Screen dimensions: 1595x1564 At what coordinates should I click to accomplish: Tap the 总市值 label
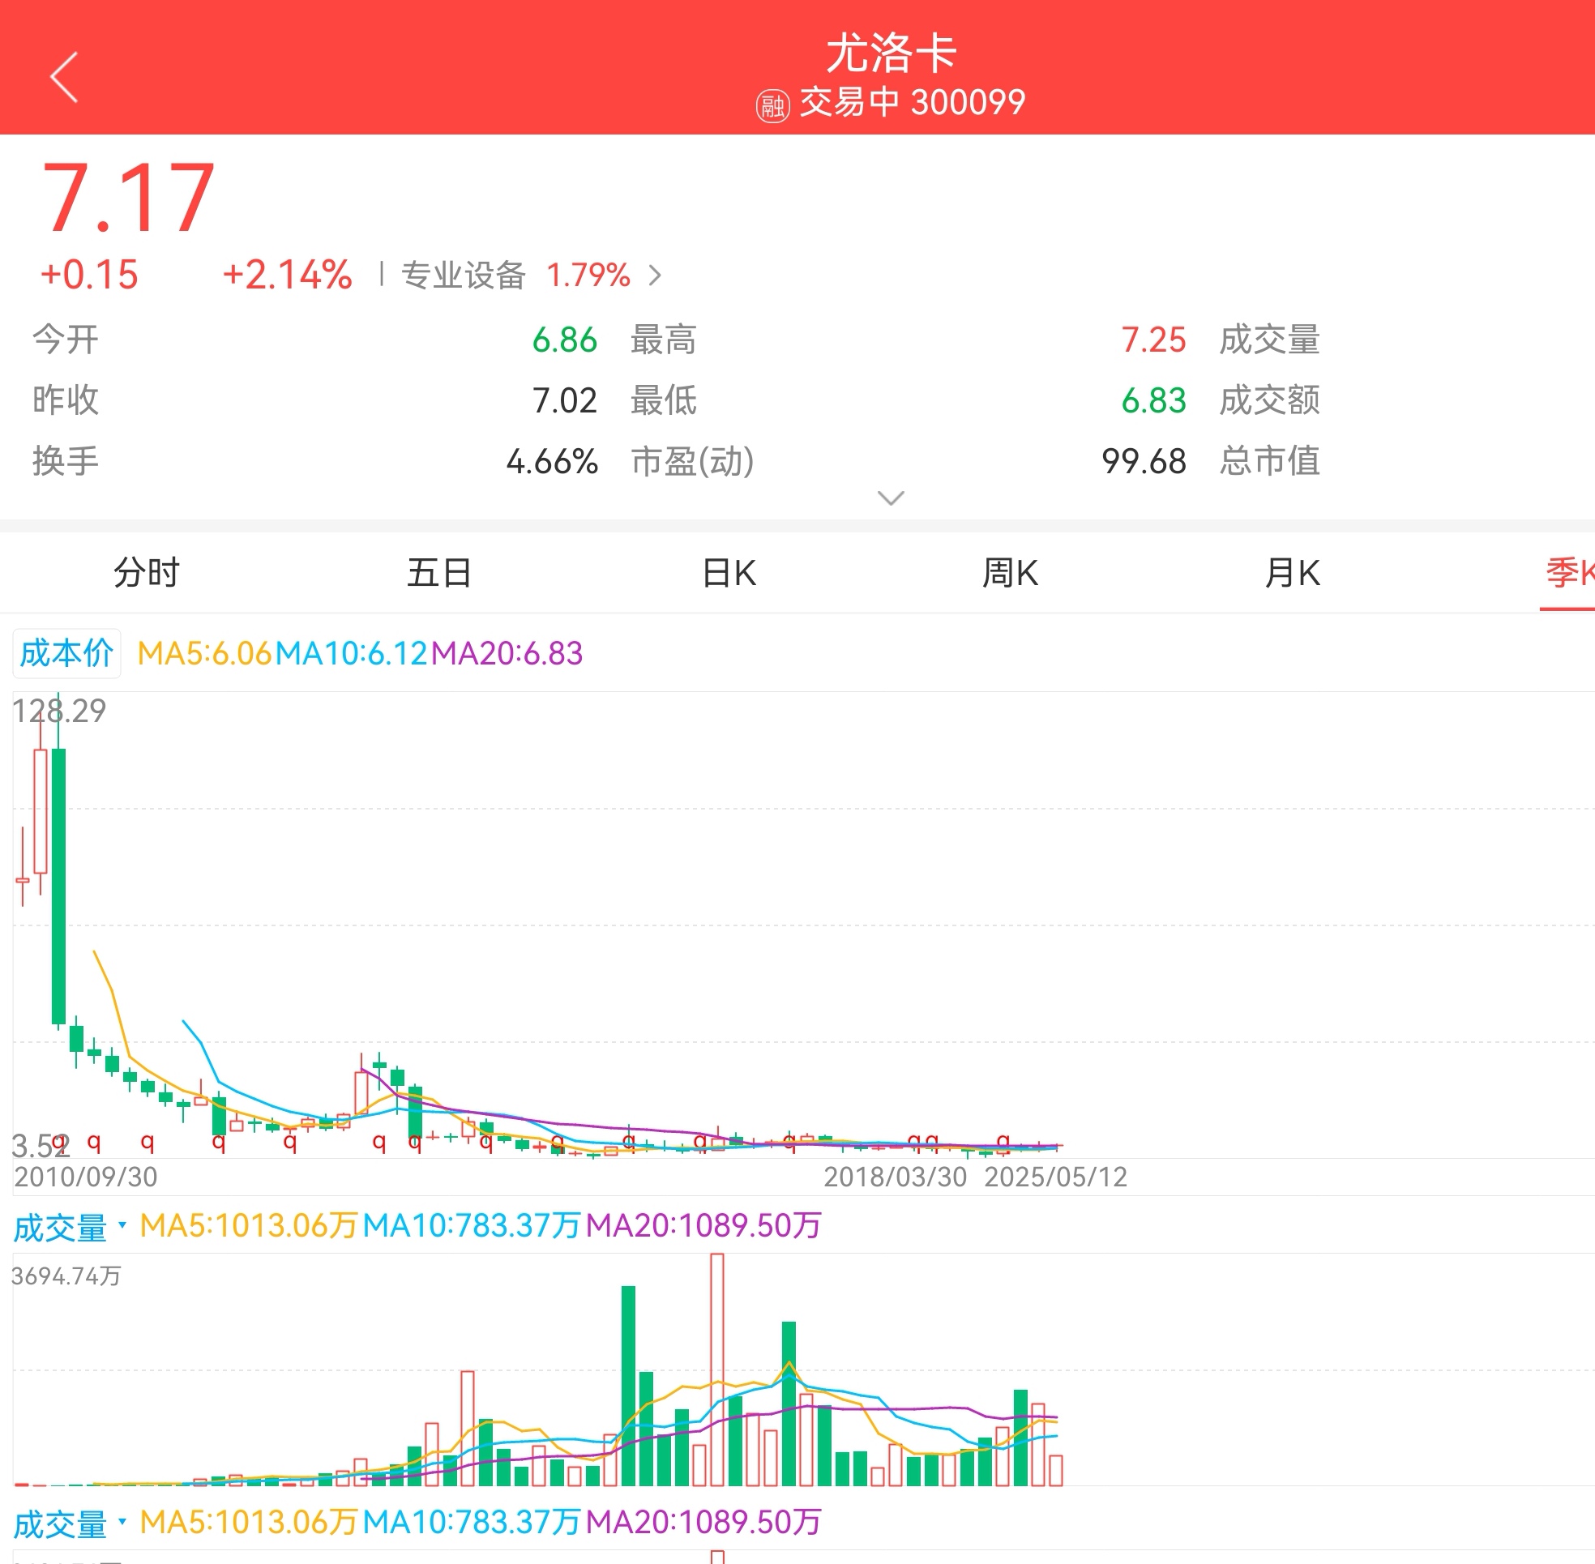coord(1269,462)
